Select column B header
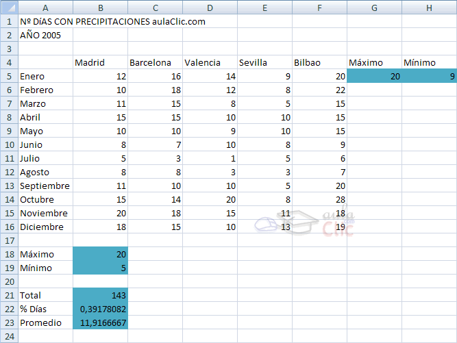Image resolution: width=457 pixels, height=343 pixels. click(100, 7)
